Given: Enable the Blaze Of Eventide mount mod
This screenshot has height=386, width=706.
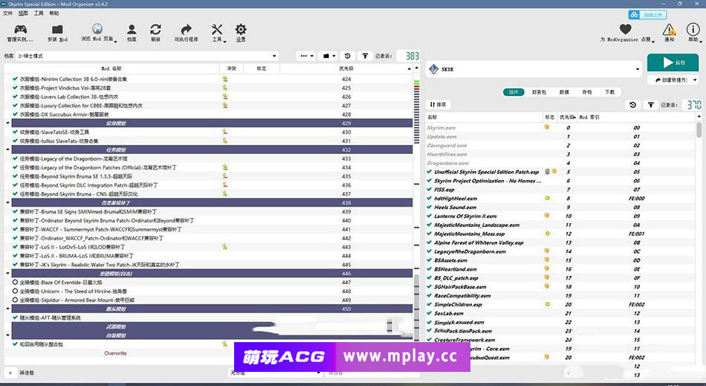Looking at the screenshot, I should [15, 283].
